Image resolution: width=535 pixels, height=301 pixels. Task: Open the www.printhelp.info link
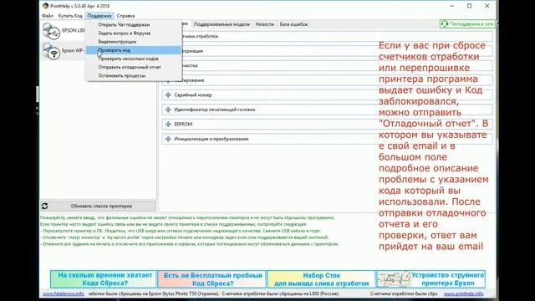[x=463, y=293]
